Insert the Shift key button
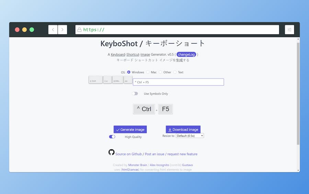The height and width of the screenshot is (194, 309). [x=95, y=80]
